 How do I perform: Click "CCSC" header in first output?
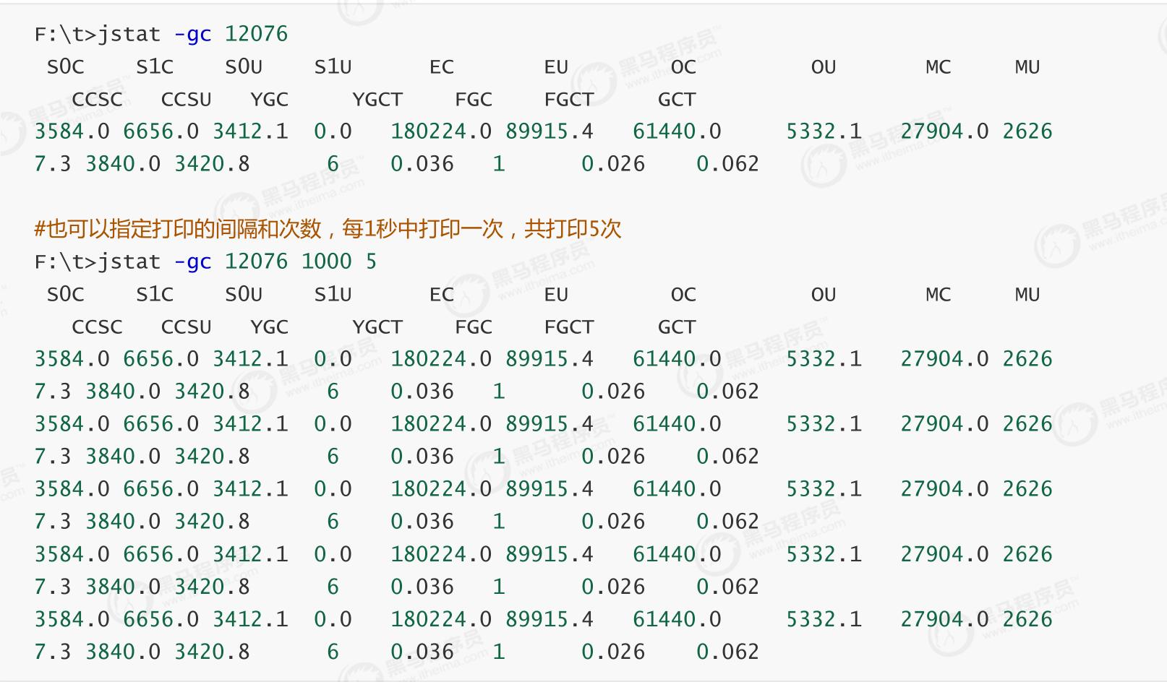(x=97, y=100)
